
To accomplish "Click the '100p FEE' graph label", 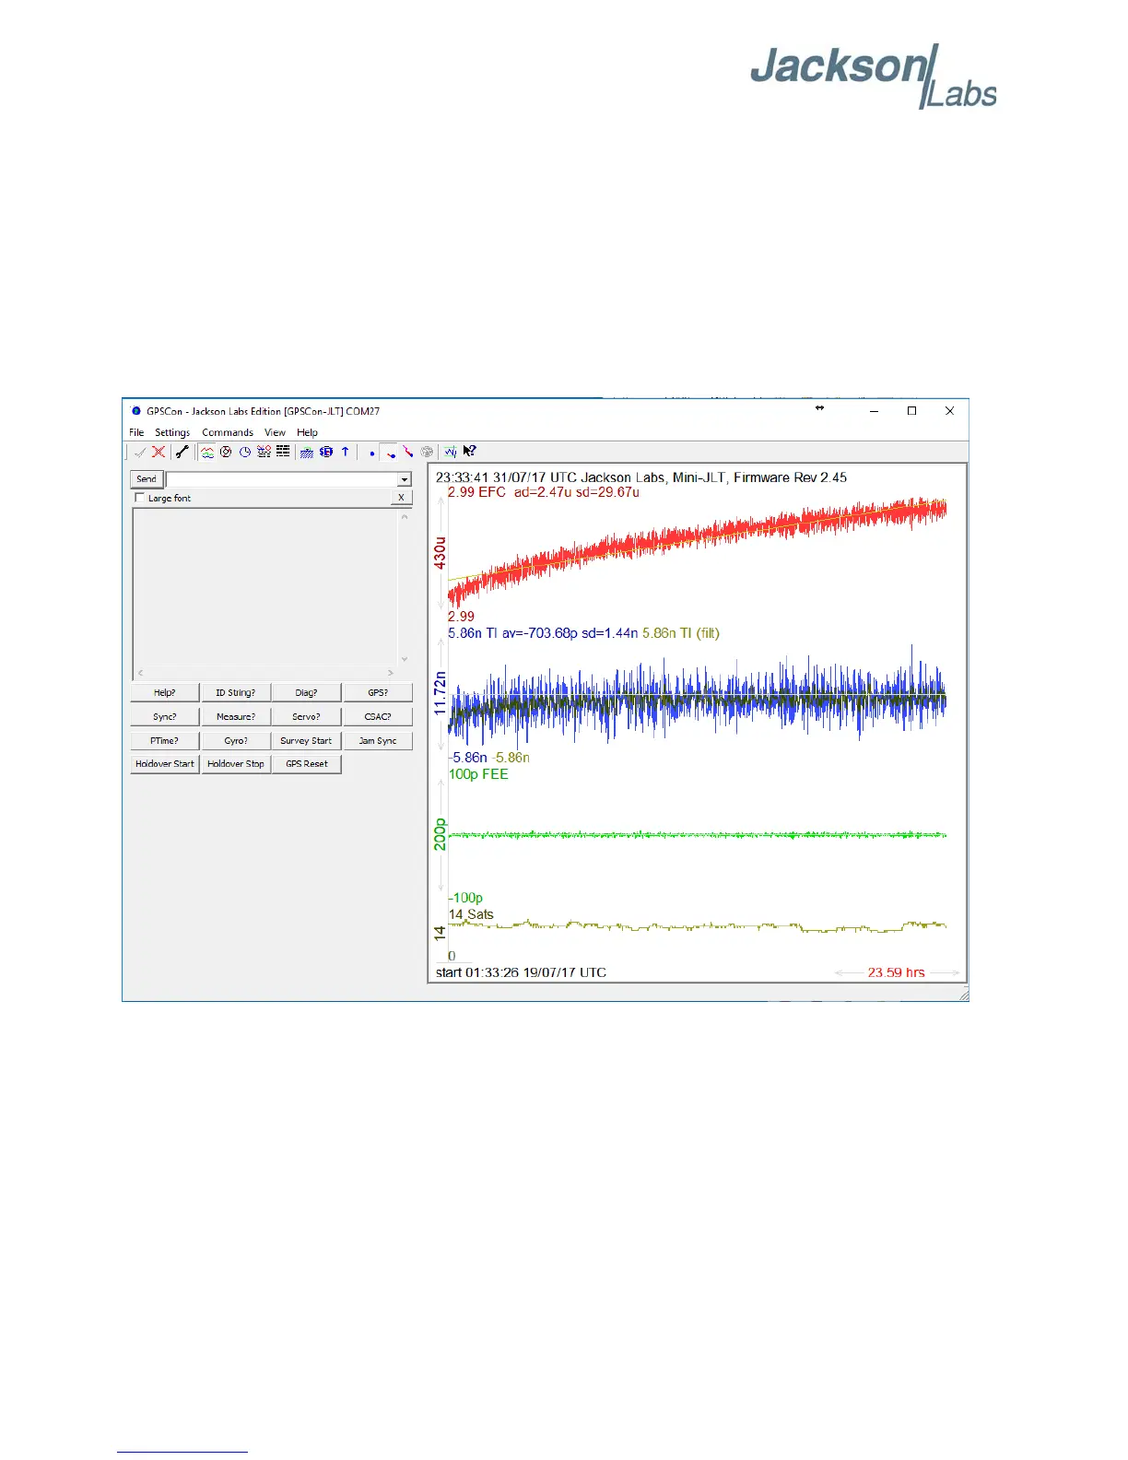I will coord(478,774).
